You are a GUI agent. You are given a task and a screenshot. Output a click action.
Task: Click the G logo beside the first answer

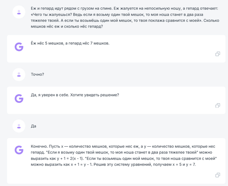click(x=19, y=46)
